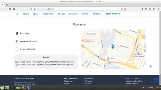
Task: Click the browser forward arrow
Action: pyautogui.click(x=6, y=9)
